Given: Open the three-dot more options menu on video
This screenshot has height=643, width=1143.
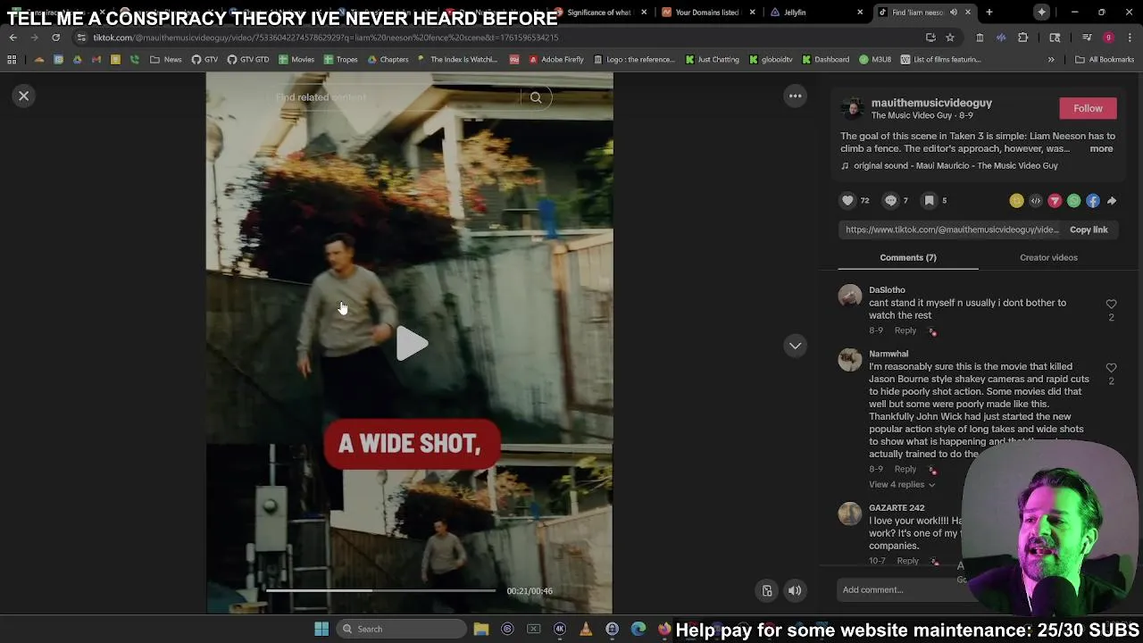Looking at the screenshot, I should pos(795,96).
